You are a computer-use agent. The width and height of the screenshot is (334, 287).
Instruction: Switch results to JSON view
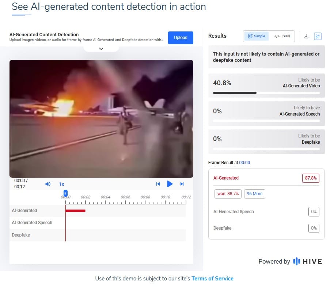[x=282, y=36]
